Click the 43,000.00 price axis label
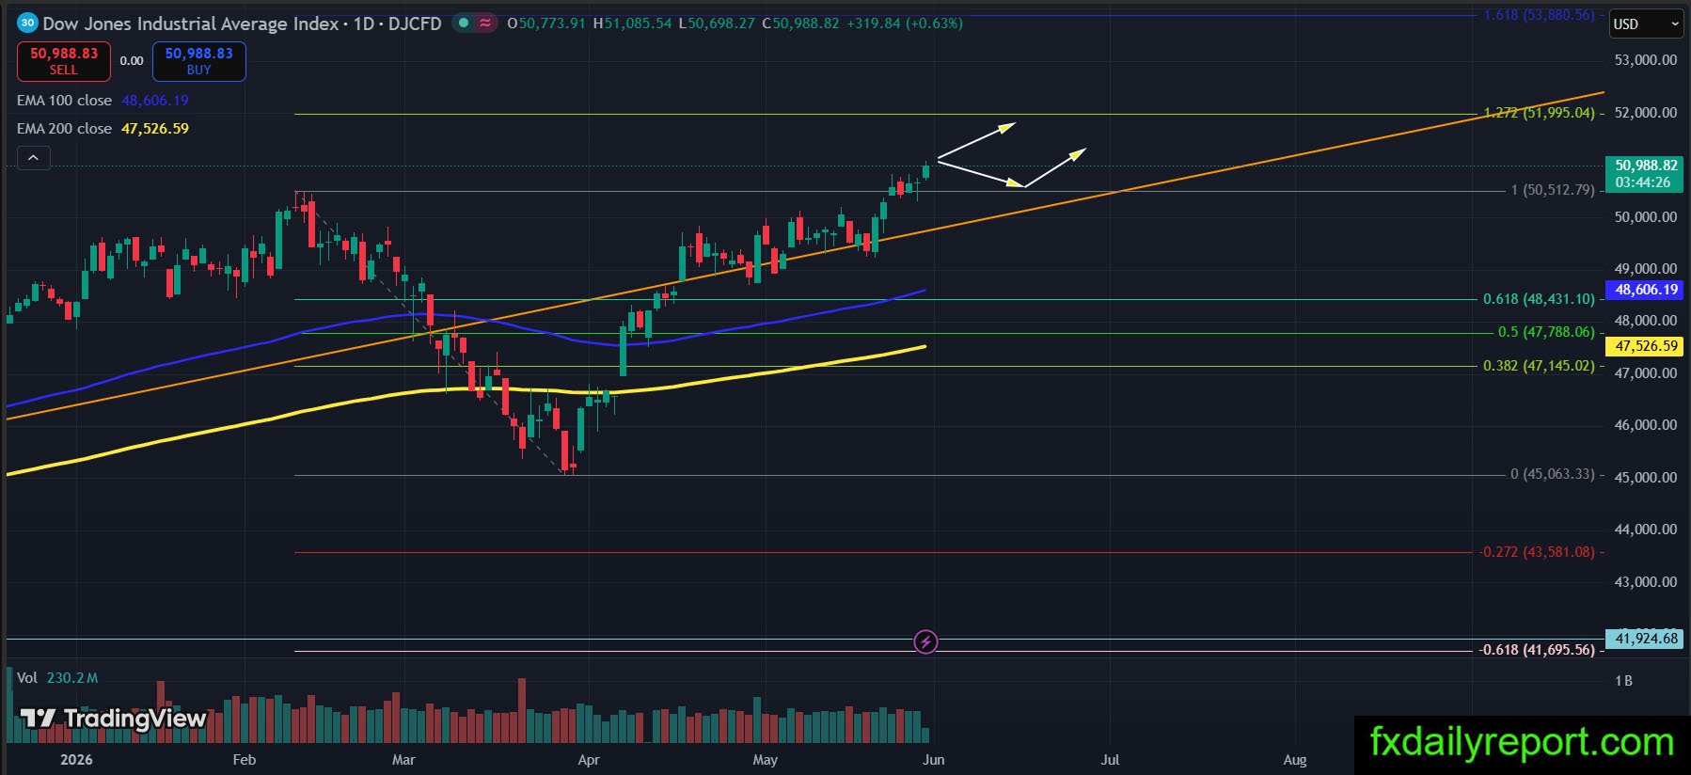This screenshot has width=1691, height=775. pos(1646,582)
